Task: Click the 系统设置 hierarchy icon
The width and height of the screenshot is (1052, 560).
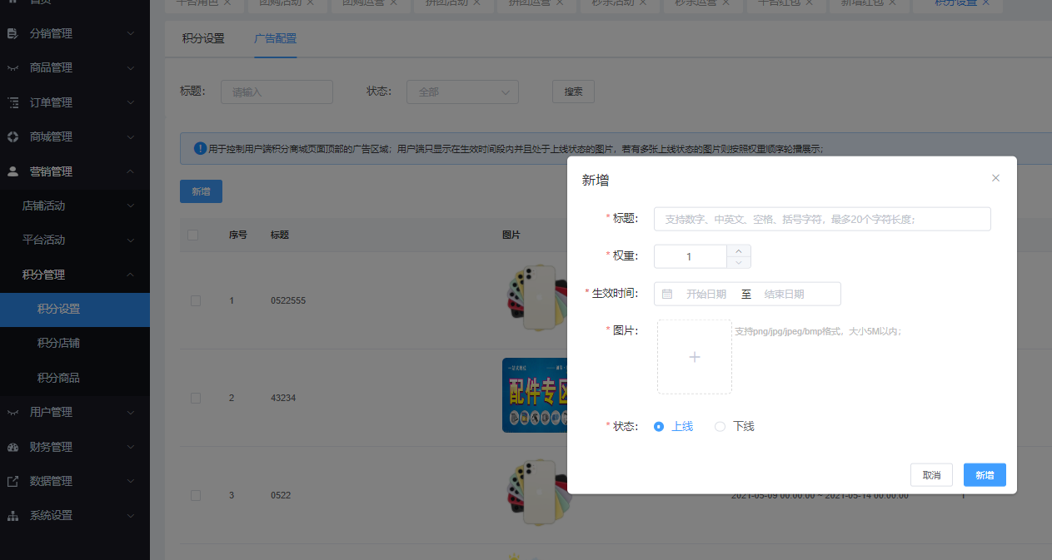Action: [x=12, y=516]
